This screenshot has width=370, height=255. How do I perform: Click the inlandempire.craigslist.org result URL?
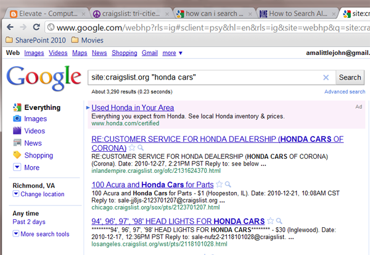[x=156, y=170]
